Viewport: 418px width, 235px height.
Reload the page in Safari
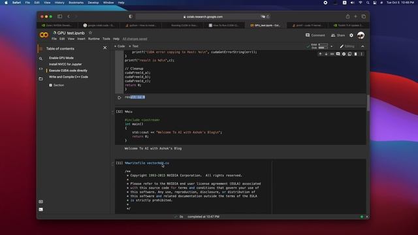[268, 16]
